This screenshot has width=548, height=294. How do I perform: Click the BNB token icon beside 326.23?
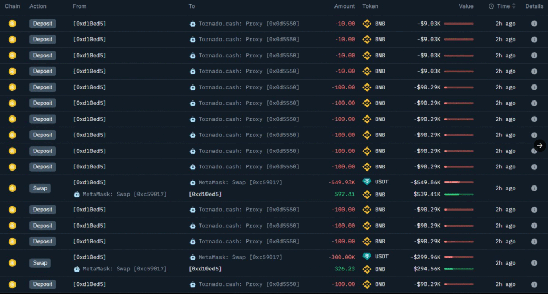367,269
